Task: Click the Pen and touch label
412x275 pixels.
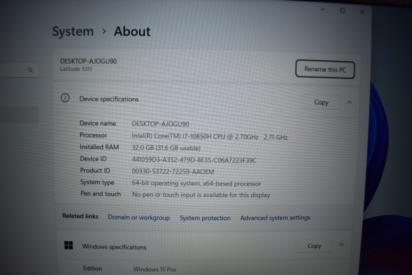Action: pos(101,194)
